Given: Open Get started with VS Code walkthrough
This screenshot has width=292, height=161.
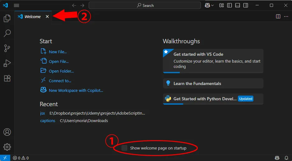Looking at the screenshot, I should tap(213, 61).
